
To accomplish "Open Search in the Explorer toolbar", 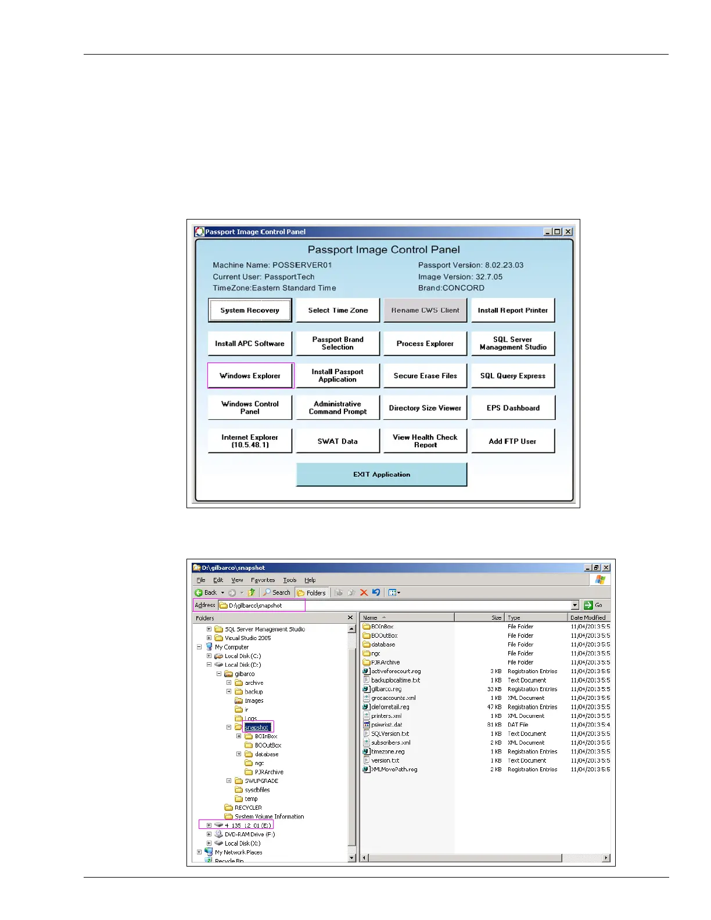I will (276, 592).
